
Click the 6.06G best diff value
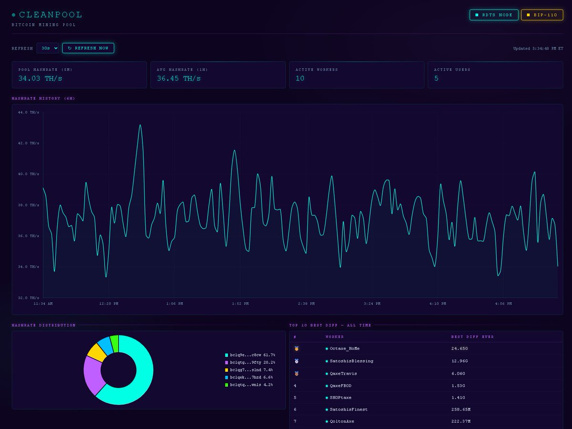coord(458,374)
